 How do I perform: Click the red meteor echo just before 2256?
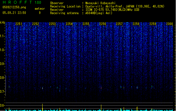tap(101, 88)
